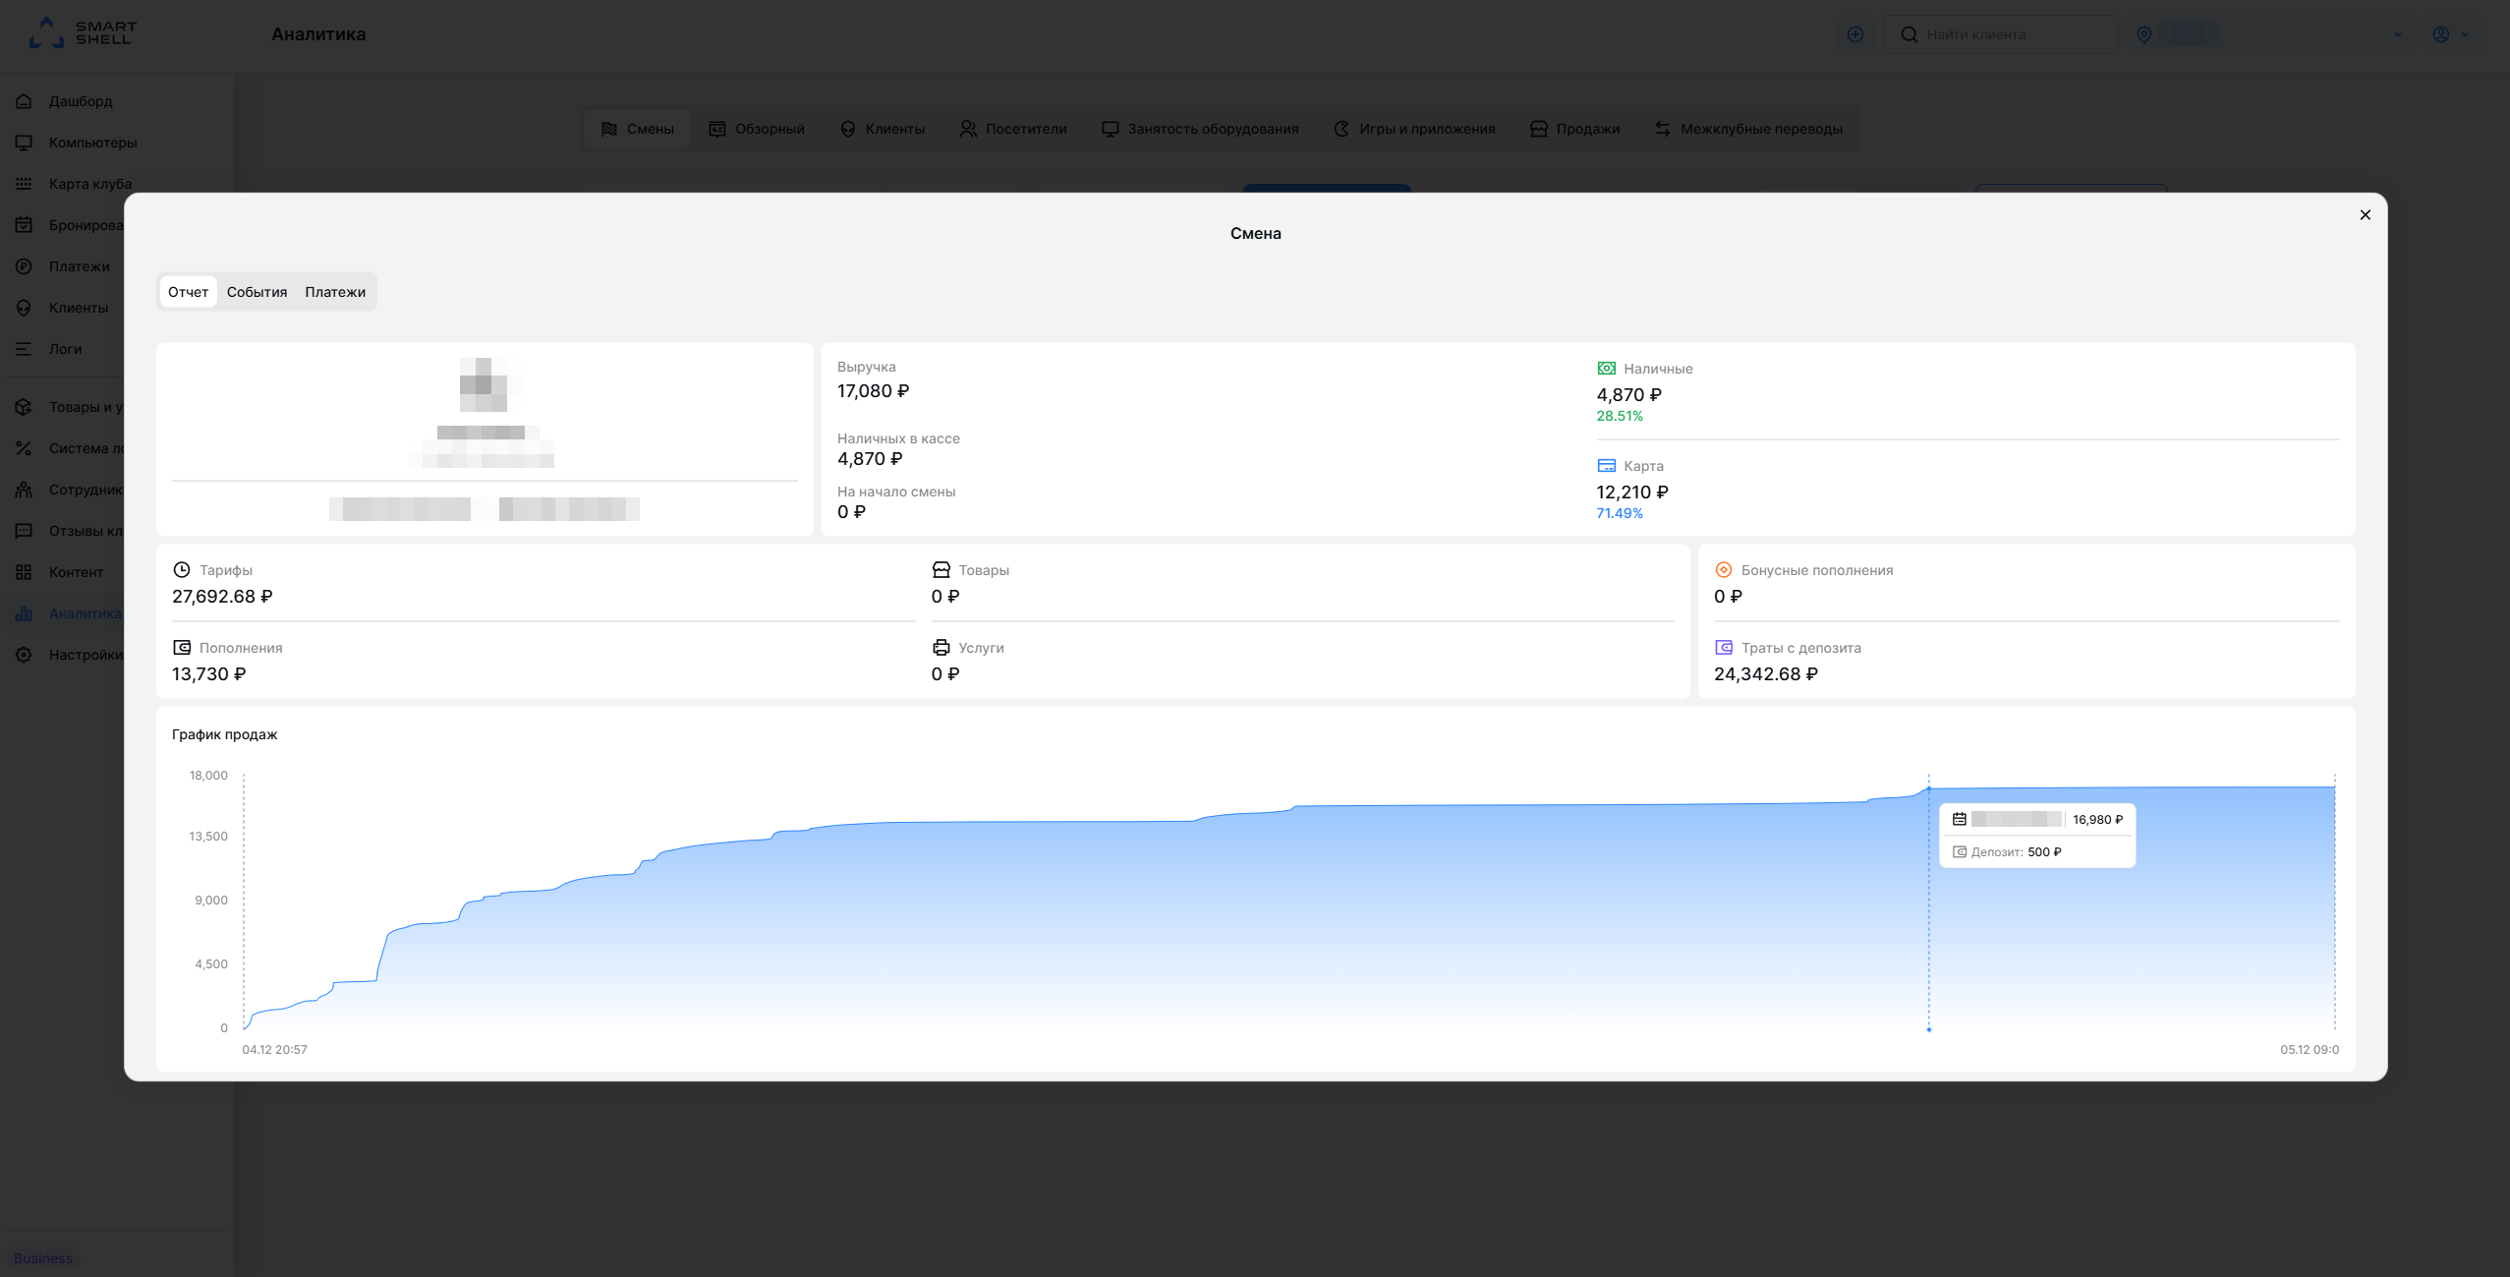Click the Наличные percentage 28.51%

coord(1620,416)
